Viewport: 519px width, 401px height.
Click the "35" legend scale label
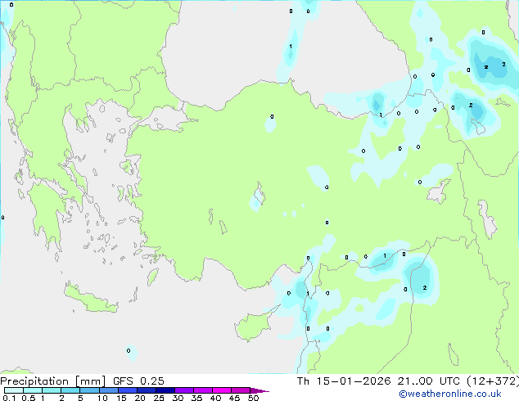pos(196,398)
